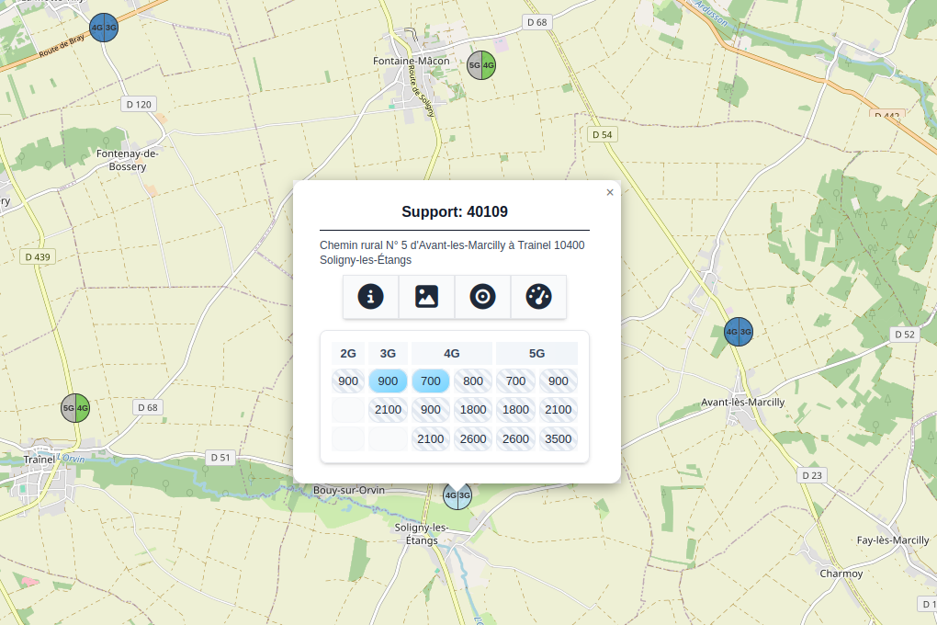The image size is (937, 625).
Task: Toggle the 2G 900 frequency chip
Action: pyautogui.click(x=348, y=381)
